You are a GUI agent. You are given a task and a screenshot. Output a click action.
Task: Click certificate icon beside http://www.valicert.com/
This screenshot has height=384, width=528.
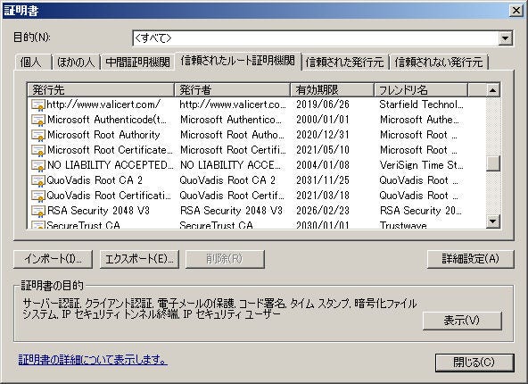[x=38, y=104]
